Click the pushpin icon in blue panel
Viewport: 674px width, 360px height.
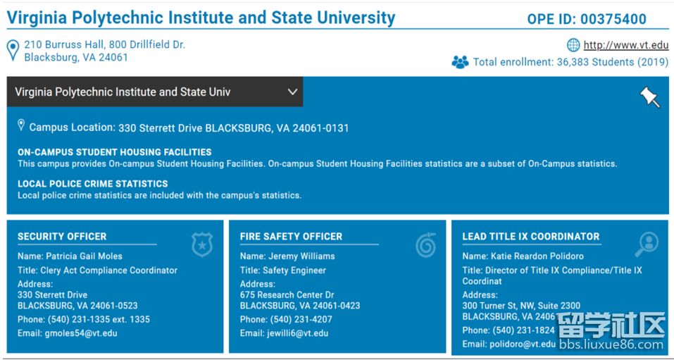tap(650, 97)
